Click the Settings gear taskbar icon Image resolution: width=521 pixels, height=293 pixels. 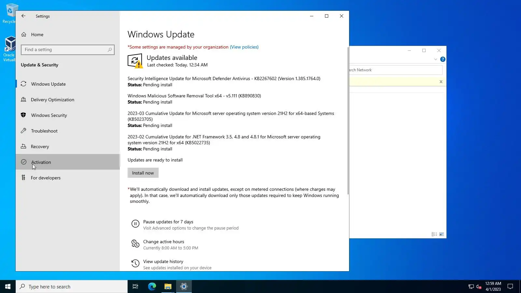coord(184,286)
